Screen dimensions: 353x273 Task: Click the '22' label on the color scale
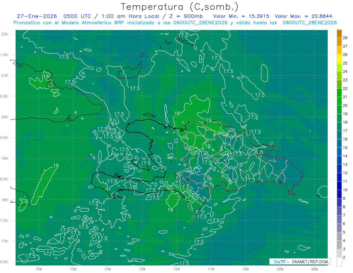pos(345,89)
